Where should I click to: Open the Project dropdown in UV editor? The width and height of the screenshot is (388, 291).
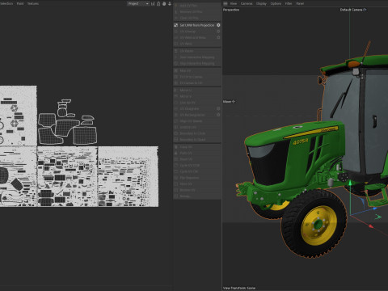point(138,3)
